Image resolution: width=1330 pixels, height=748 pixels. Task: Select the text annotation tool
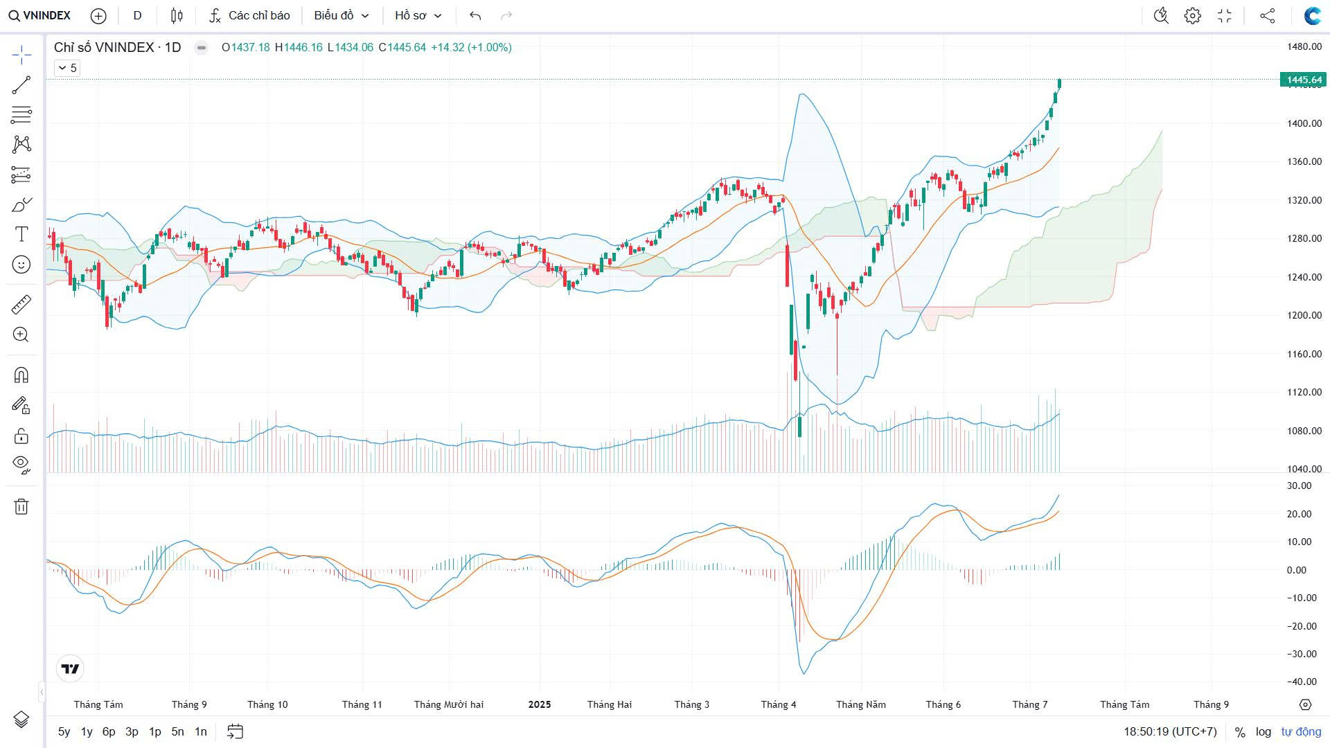(x=21, y=234)
